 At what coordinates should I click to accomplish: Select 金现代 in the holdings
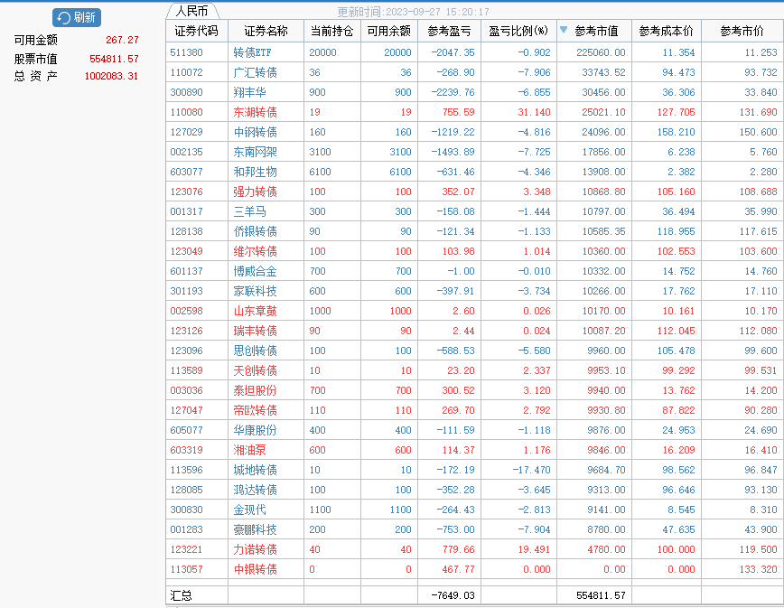point(249,510)
